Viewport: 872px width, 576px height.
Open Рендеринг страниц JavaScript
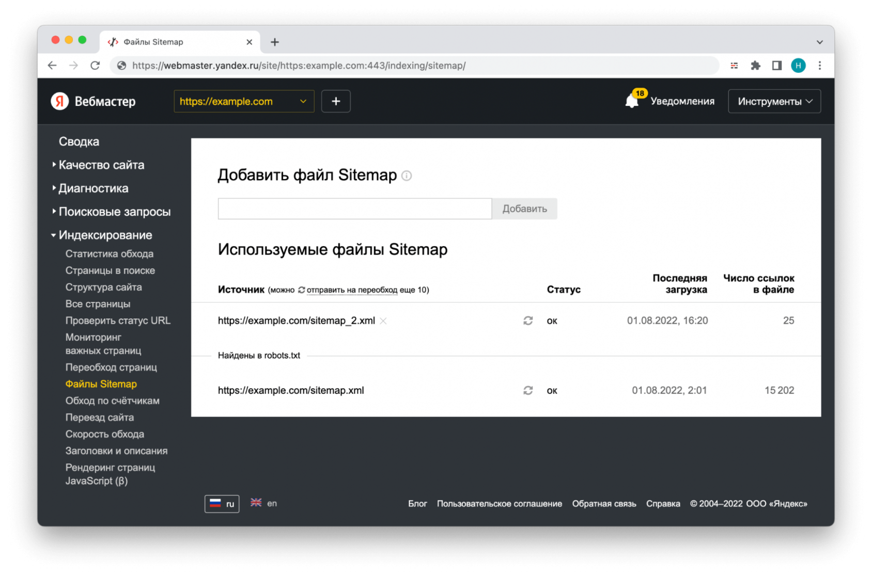click(110, 474)
